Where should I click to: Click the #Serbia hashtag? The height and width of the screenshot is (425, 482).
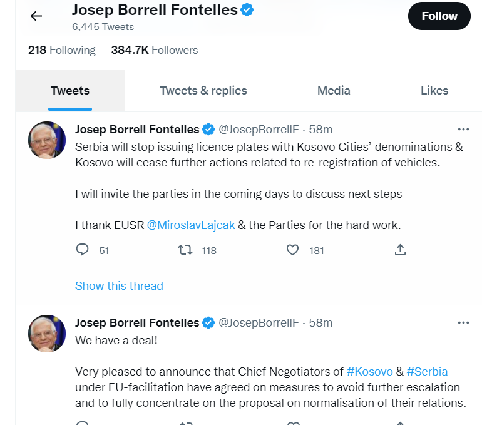[x=427, y=371]
